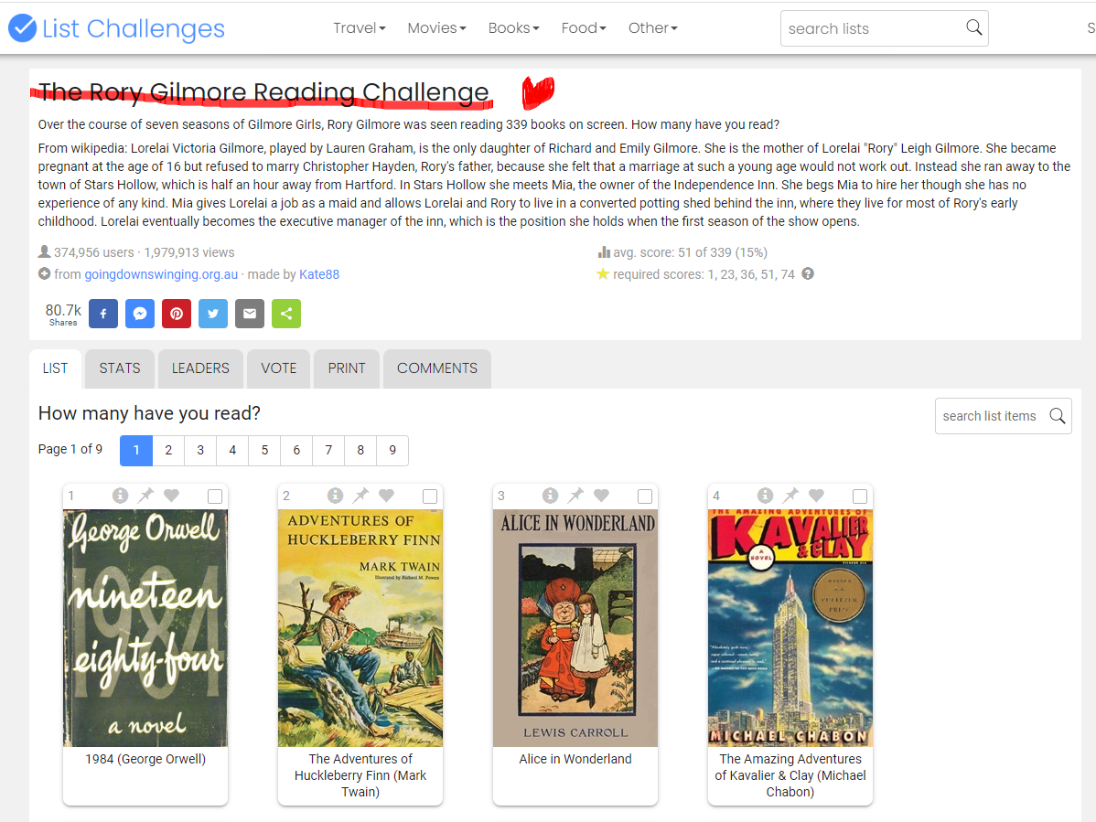Click the '374,956 users' stat text

pos(93,252)
